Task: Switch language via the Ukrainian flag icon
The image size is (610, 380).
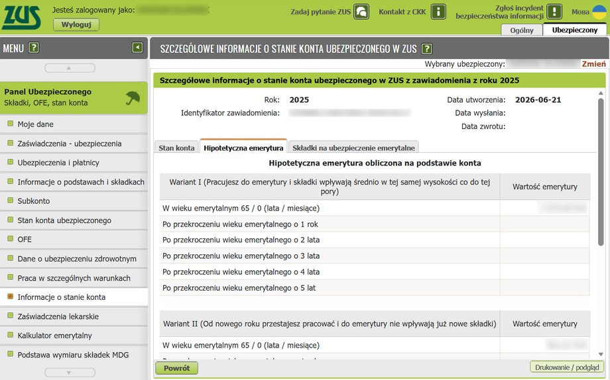Action: (x=599, y=12)
